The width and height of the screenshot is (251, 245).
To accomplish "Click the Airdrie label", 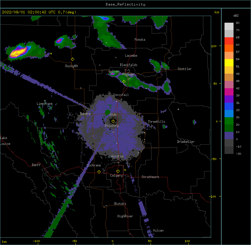I will pyautogui.click(x=118, y=156).
